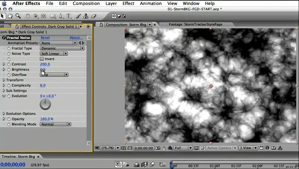
Task: Select the Pan Behind tool
Action: tap(44, 16)
